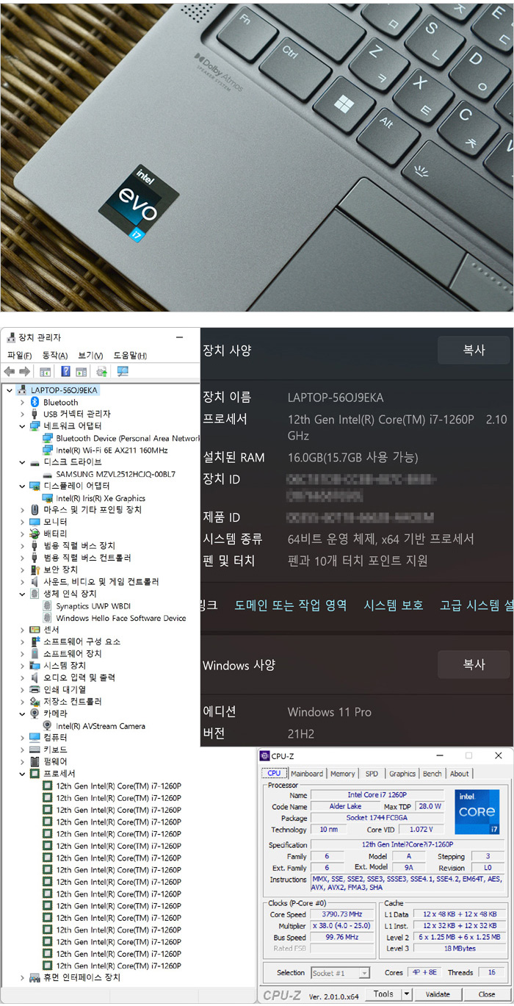514x1006 pixels.
Task: Click the 마우스 및 기타 포인팅 장치 icon
Action: pos(35,510)
